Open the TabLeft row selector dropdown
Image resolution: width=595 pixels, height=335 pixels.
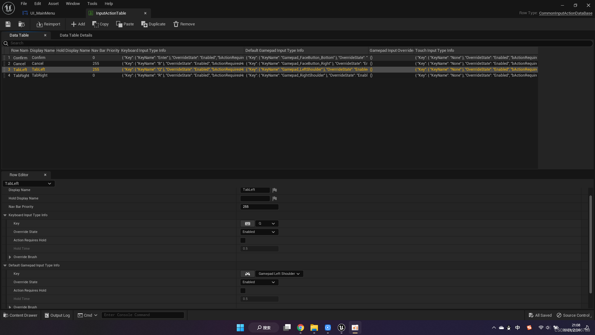(x=29, y=184)
